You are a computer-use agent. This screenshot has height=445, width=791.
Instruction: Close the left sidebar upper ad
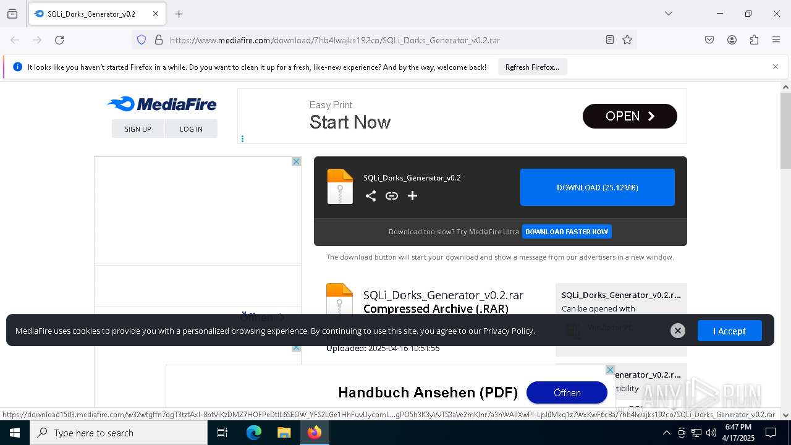tap(296, 161)
